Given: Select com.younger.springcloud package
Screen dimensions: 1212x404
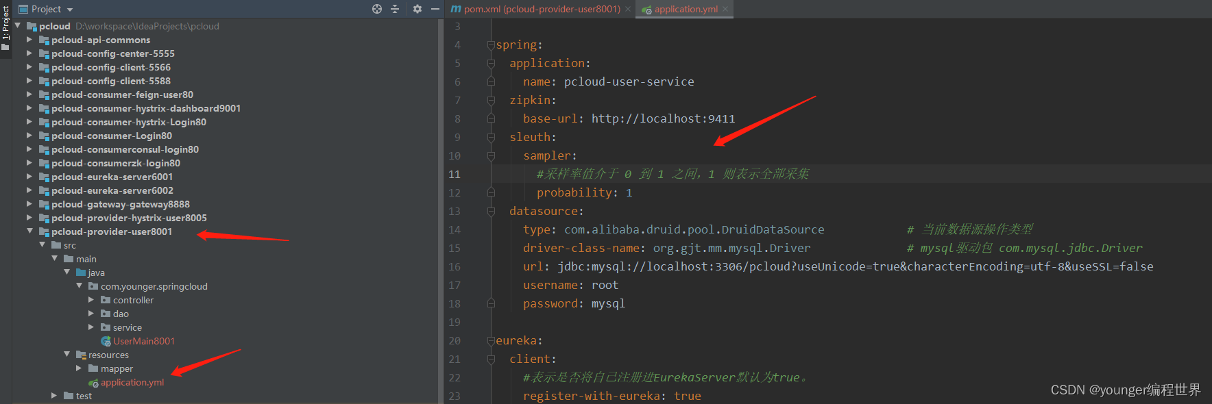Looking at the screenshot, I should point(154,286).
